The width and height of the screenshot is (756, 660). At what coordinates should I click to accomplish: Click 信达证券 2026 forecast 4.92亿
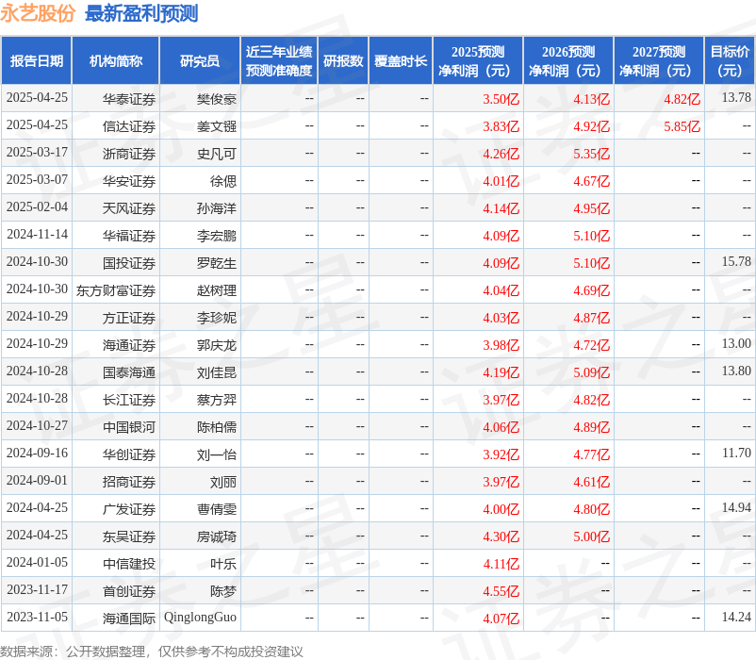coord(592,126)
